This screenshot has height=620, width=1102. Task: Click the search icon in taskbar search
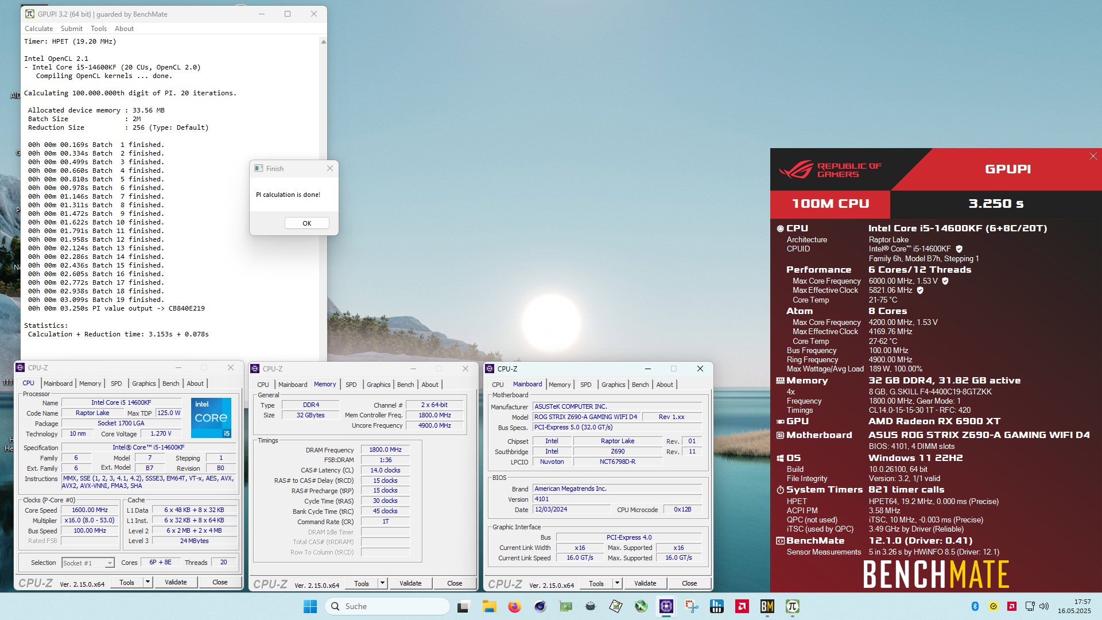click(335, 606)
